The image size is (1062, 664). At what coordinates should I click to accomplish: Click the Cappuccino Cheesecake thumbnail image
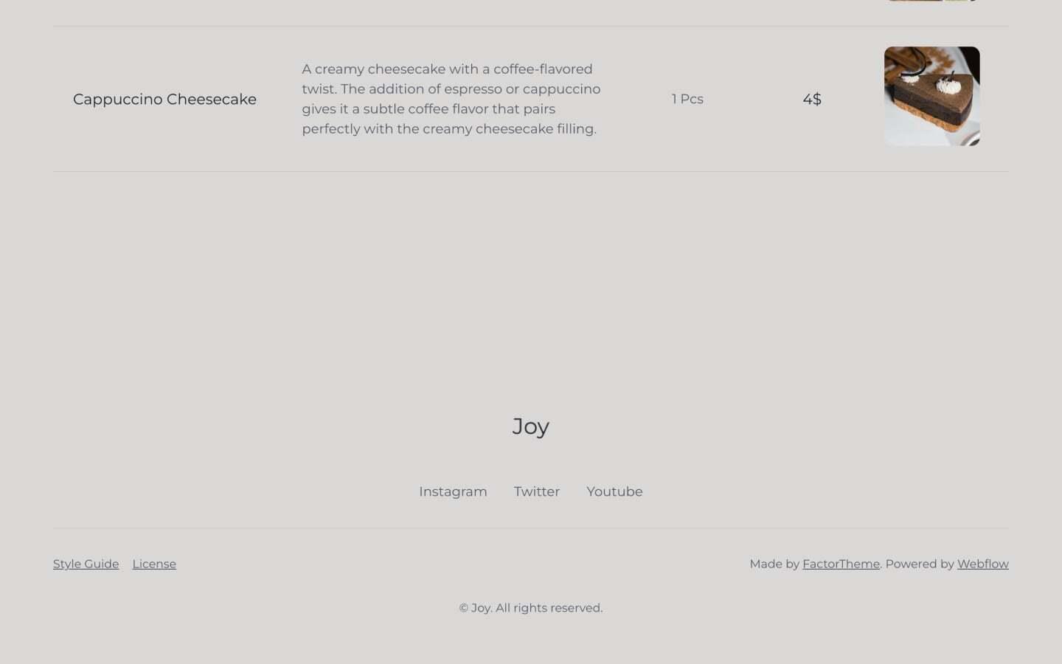(x=931, y=96)
